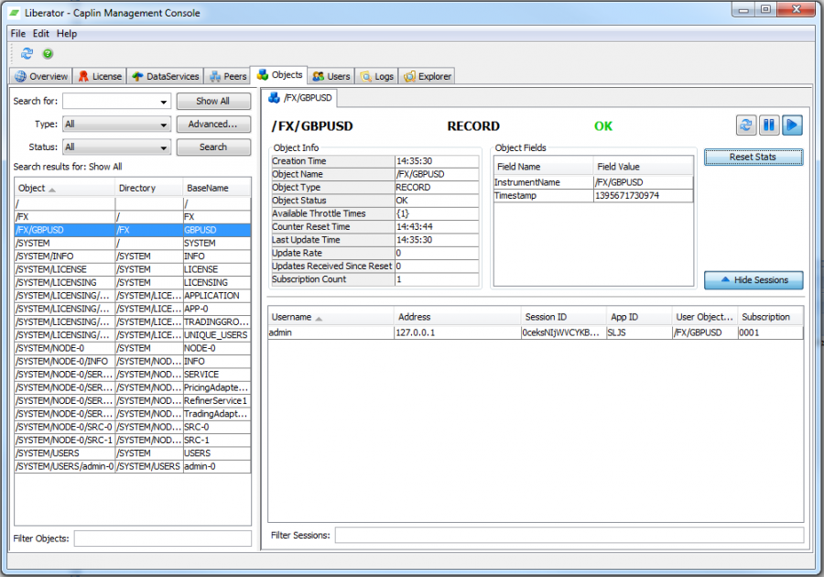Select the Objects tab
The height and width of the screenshot is (577, 824).
pos(279,74)
